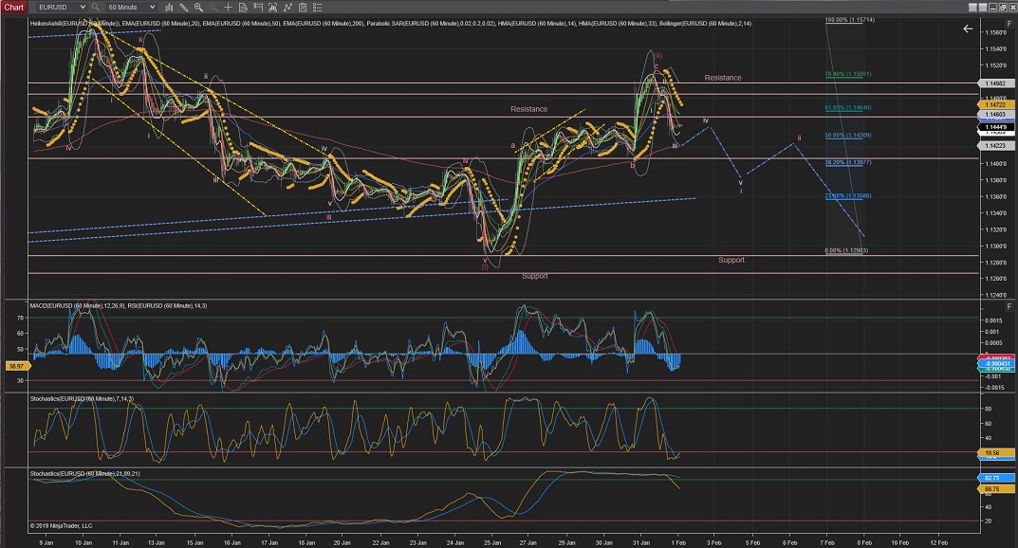Click the upper Resistance line label

(x=722, y=78)
